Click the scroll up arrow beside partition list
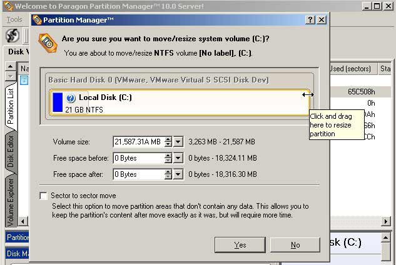The width and height of the screenshot is (396, 265). [11, 67]
